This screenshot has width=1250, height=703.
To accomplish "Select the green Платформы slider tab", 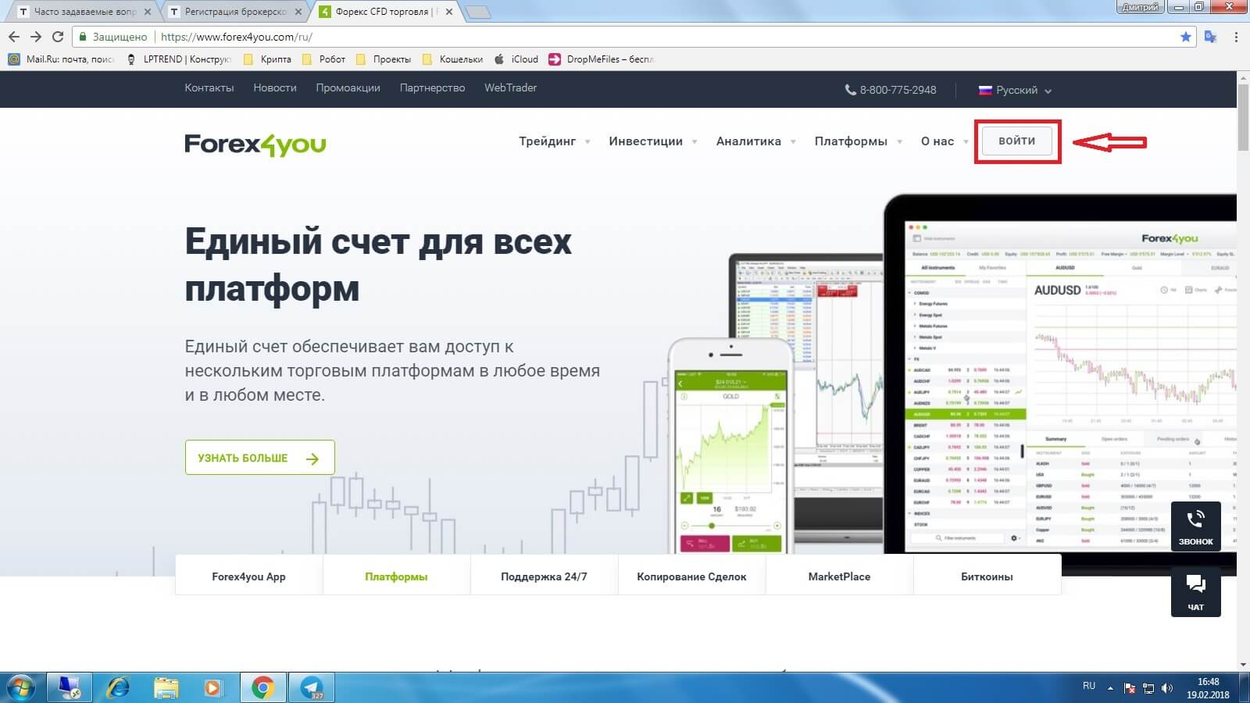I will coord(396,576).
